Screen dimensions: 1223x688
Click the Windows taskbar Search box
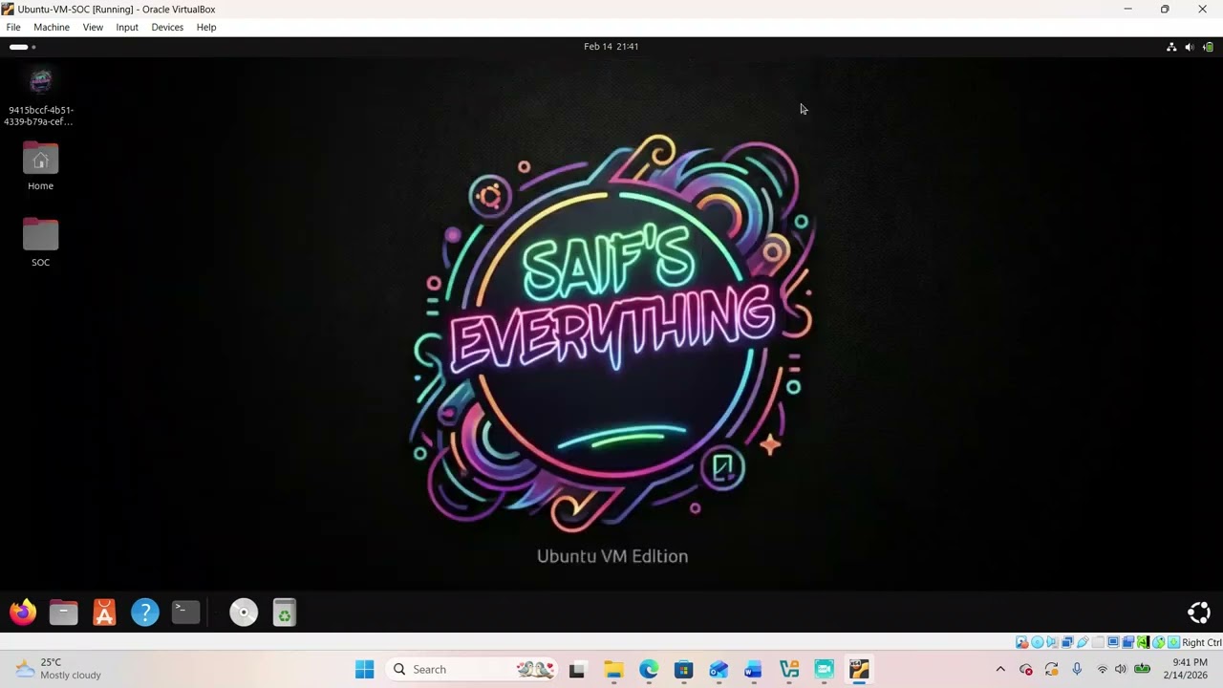(x=472, y=669)
